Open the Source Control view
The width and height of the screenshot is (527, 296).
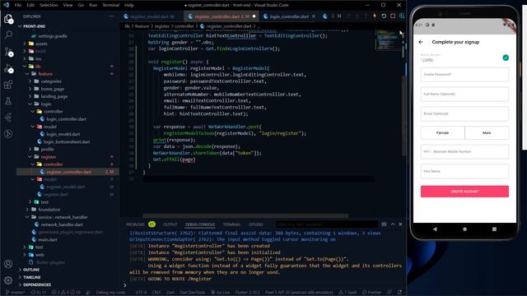click(8, 52)
